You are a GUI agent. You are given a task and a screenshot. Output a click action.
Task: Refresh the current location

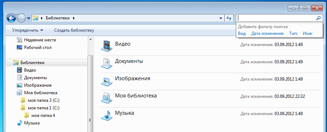pos(229,18)
